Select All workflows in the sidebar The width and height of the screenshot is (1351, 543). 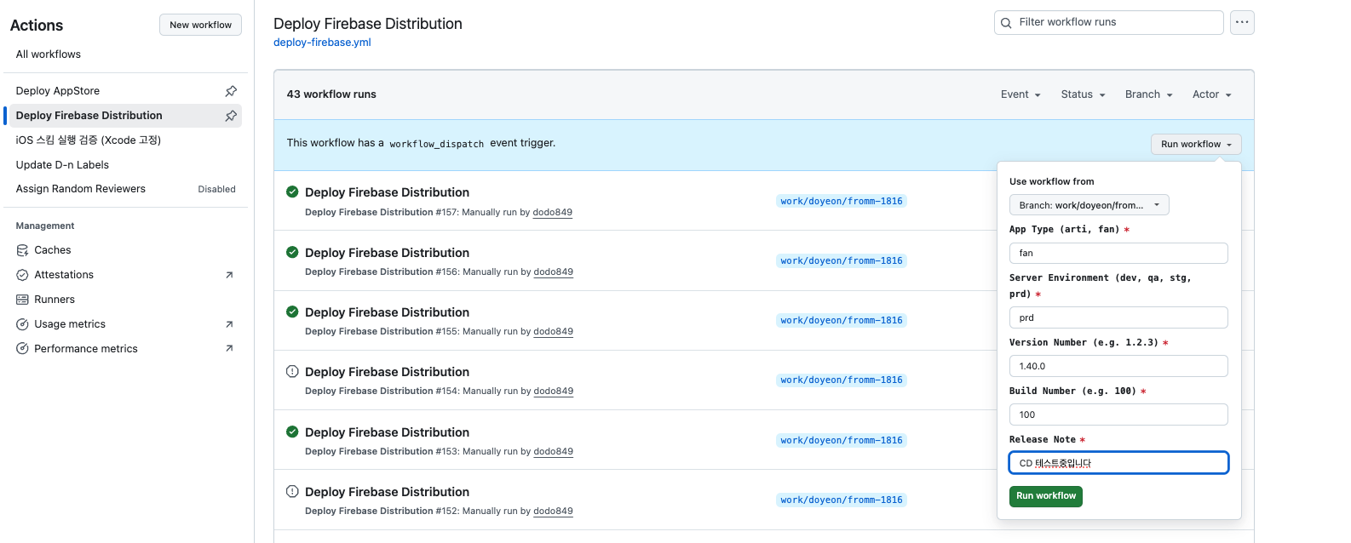49,54
